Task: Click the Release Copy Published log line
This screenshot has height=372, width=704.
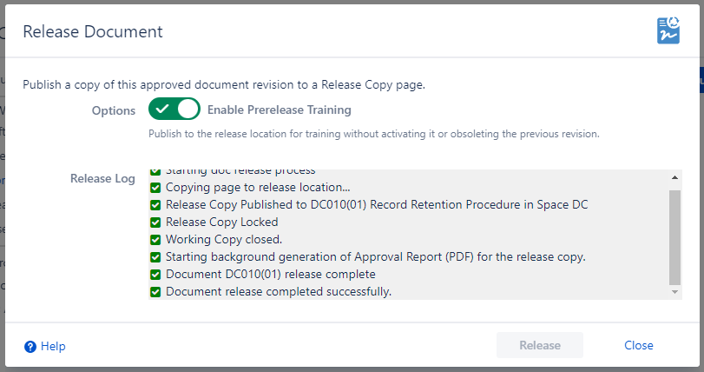Action: pos(377,204)
